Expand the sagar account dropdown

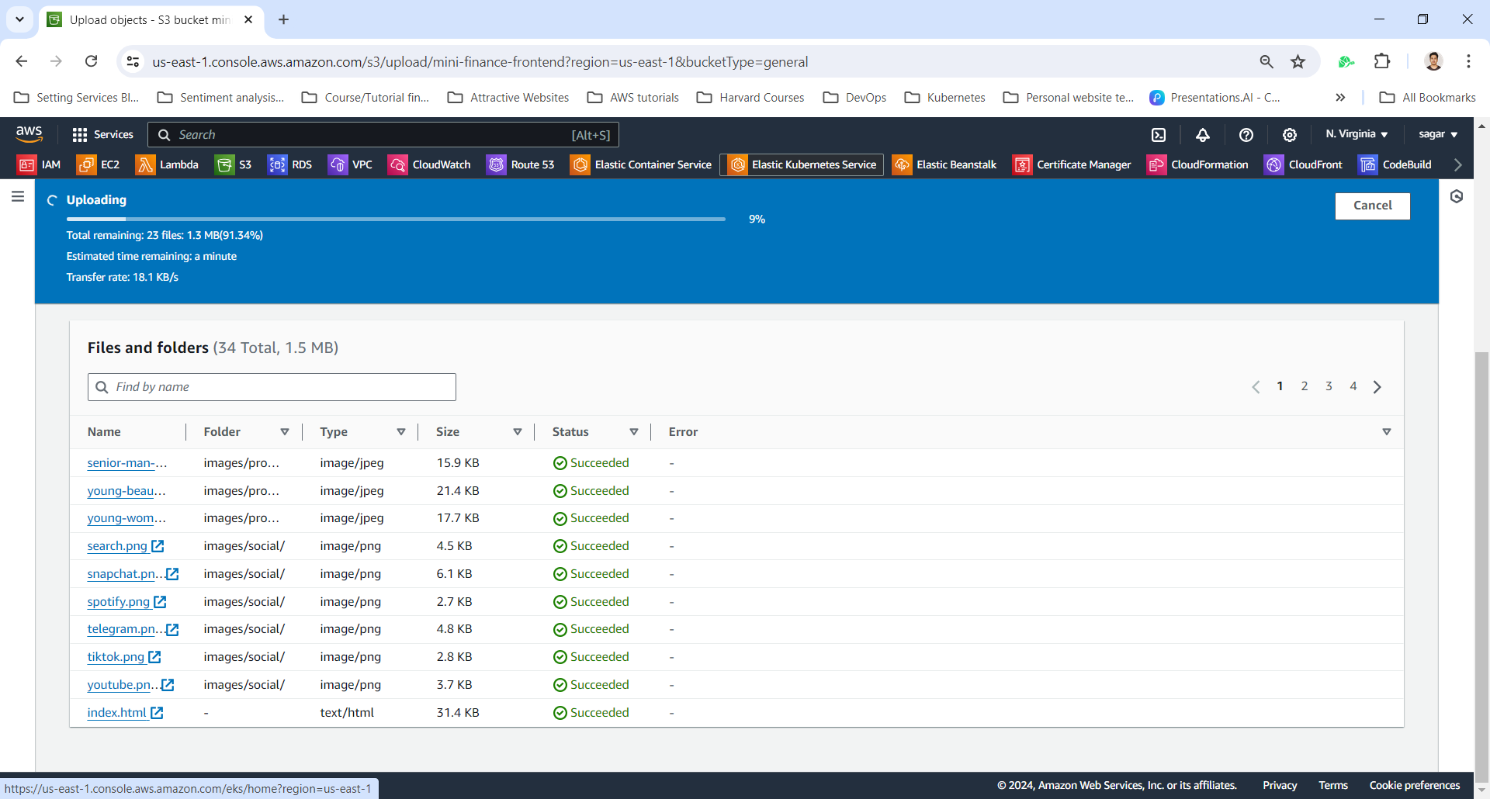(1437, 134)
